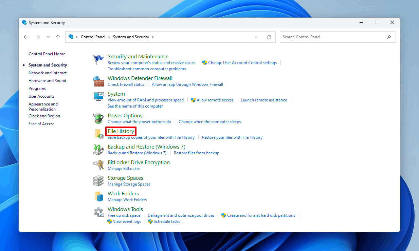The image size is (419, 251).
Task: Open Appearance and Personalization category
Action: click(43, 107)
